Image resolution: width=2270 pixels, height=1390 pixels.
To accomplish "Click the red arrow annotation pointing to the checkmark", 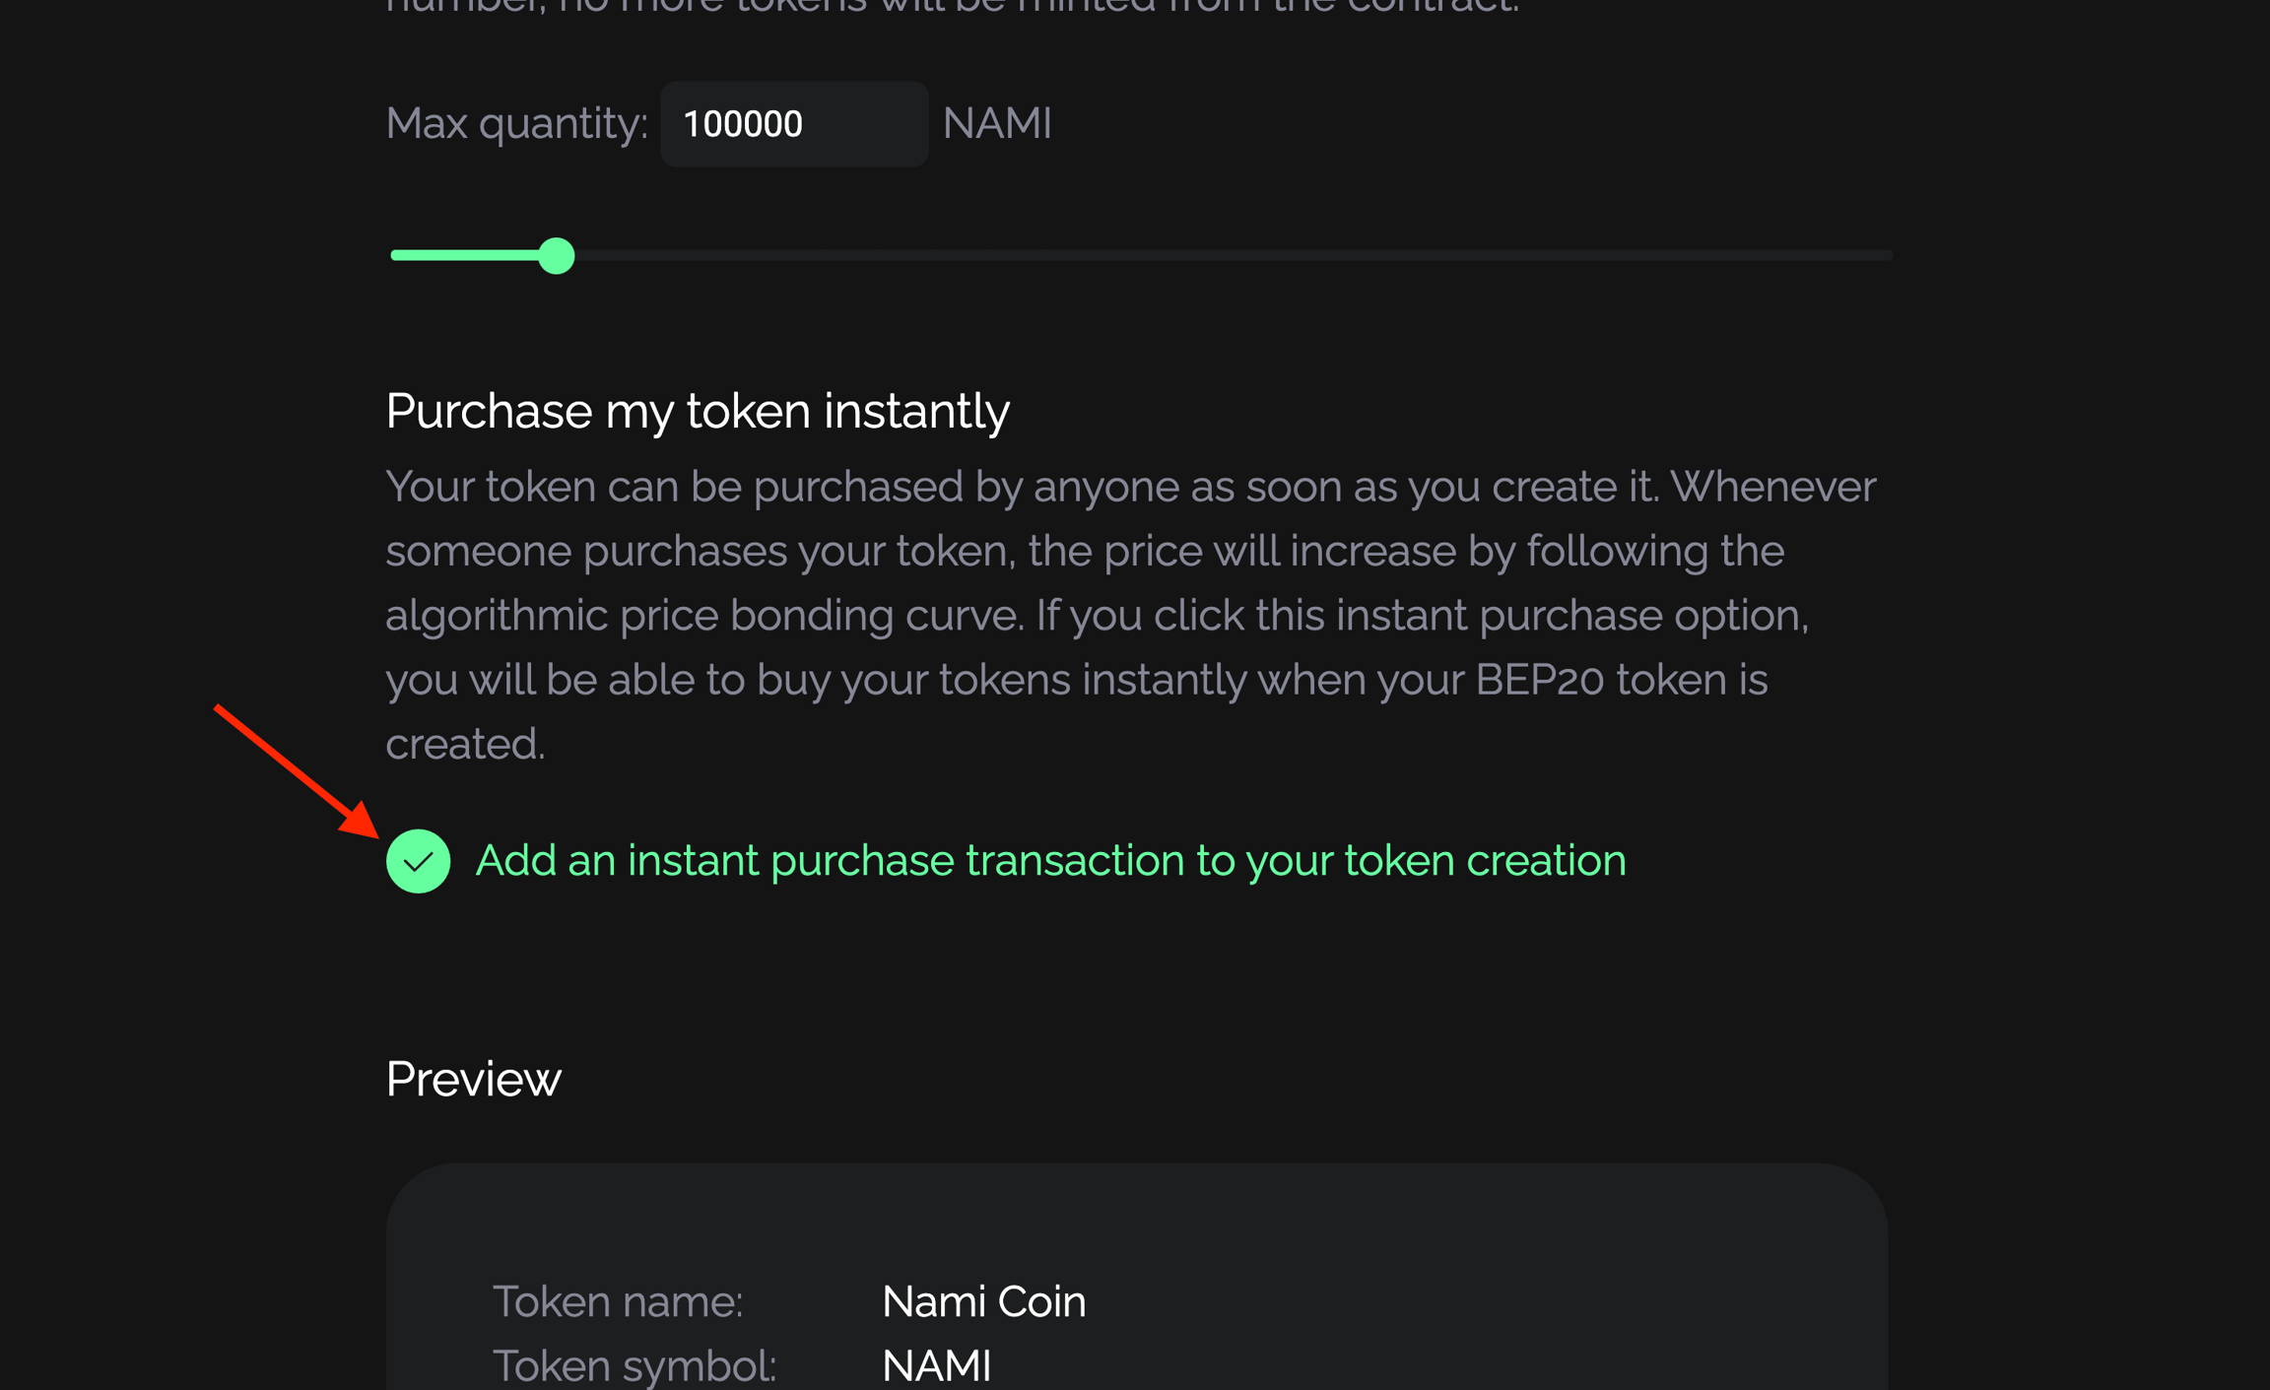I will pyautogui.click(x=296, y=770).
